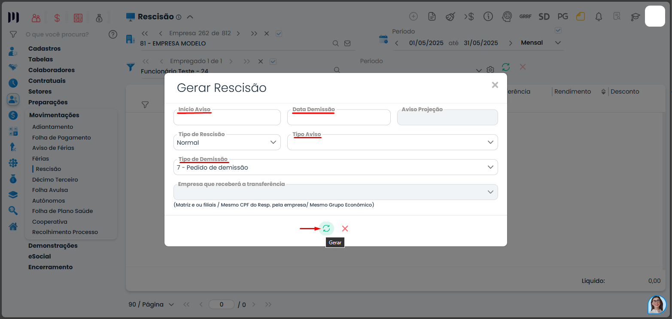Open the GRRF toolbar icon
Screen dimensions: 672x319
525,17
